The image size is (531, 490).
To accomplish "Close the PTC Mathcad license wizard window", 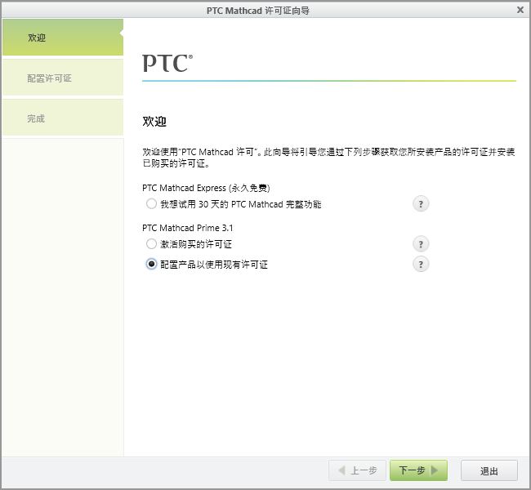I will coord(520,10).
